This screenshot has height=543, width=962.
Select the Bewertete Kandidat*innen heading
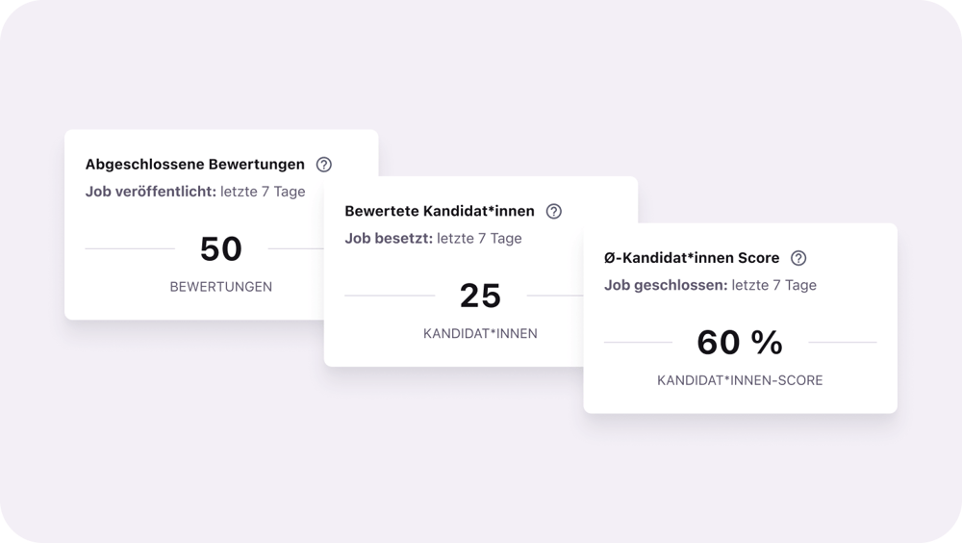pos(440,212)
